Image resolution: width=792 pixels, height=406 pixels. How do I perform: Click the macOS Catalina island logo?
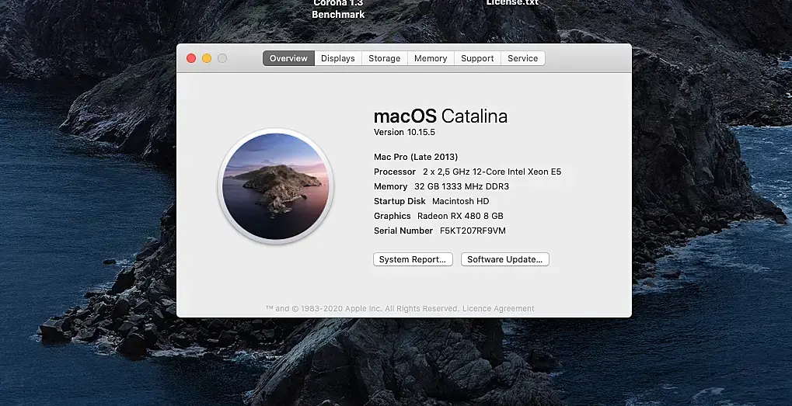click(x=276, y=186)
